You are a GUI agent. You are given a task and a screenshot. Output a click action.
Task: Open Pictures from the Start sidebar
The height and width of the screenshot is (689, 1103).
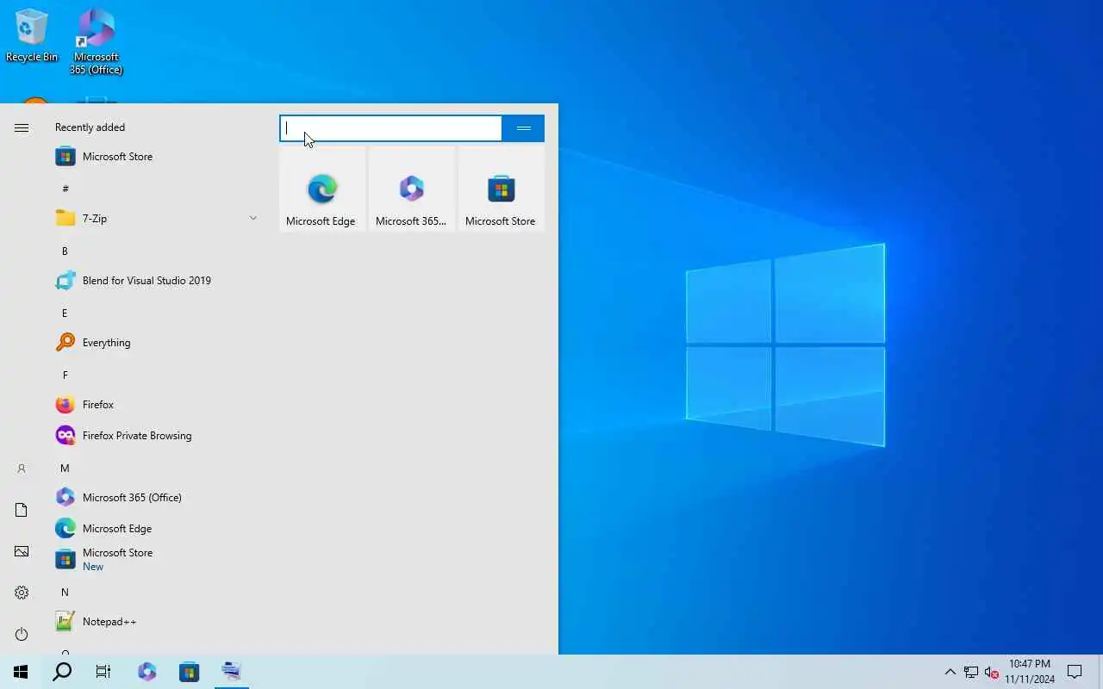22,551
